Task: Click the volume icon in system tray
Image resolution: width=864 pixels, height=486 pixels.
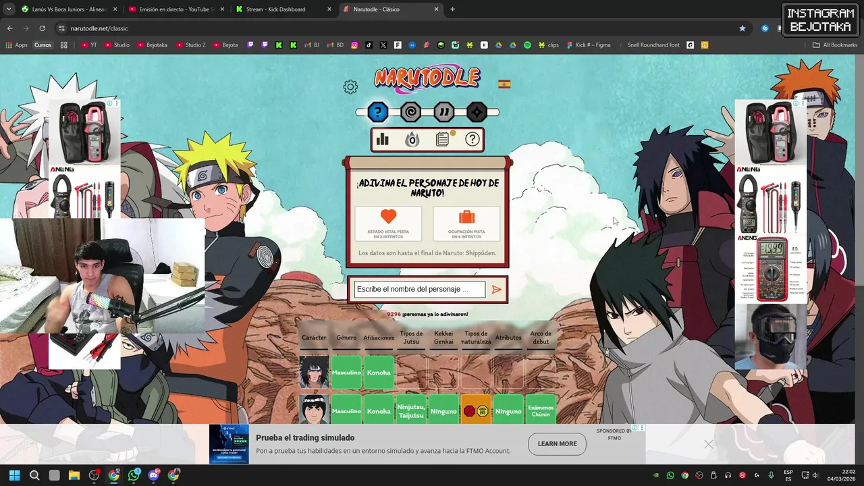Action: coord(815,475)
